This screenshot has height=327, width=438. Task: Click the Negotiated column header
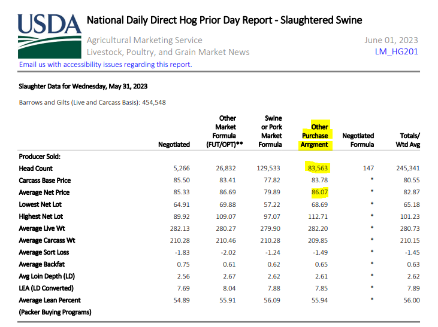pyautogui.click(x=174, y=145)
